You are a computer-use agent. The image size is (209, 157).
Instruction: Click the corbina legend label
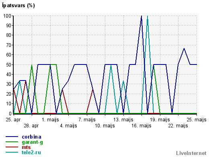coord(31,137)
